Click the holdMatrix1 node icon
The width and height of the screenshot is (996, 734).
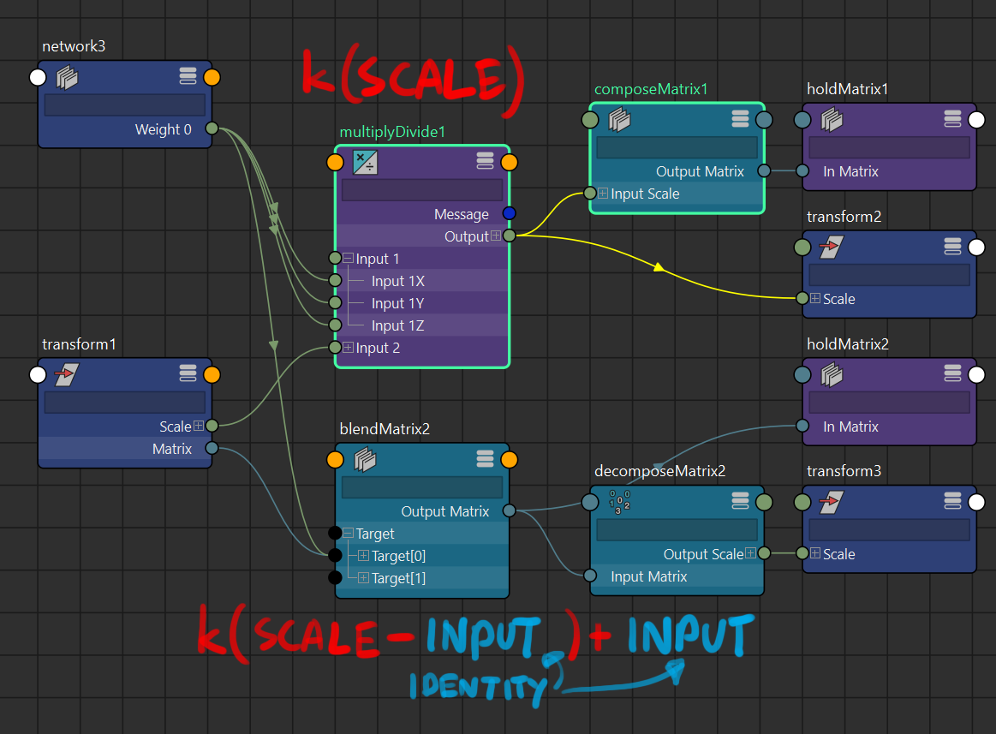pos(831,120)
